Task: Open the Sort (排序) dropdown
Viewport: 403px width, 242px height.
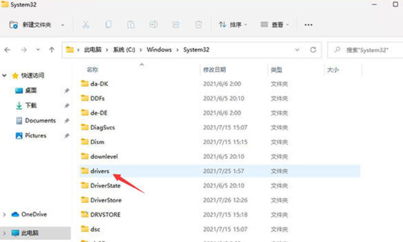Action: tap(233, 24)
